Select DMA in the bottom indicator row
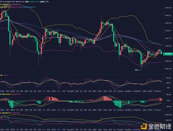Screen dimensions: 173x131 [2, 130]
